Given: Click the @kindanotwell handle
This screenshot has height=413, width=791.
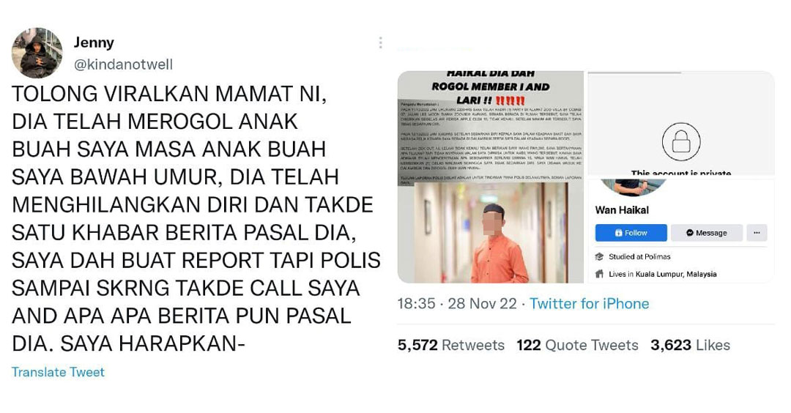Looking at the screenshot, I should click(x=123, y=64).
